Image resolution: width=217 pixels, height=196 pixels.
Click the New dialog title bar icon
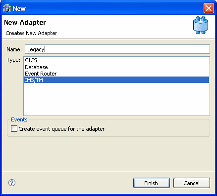pyautogui.click(x=7, y=8)
